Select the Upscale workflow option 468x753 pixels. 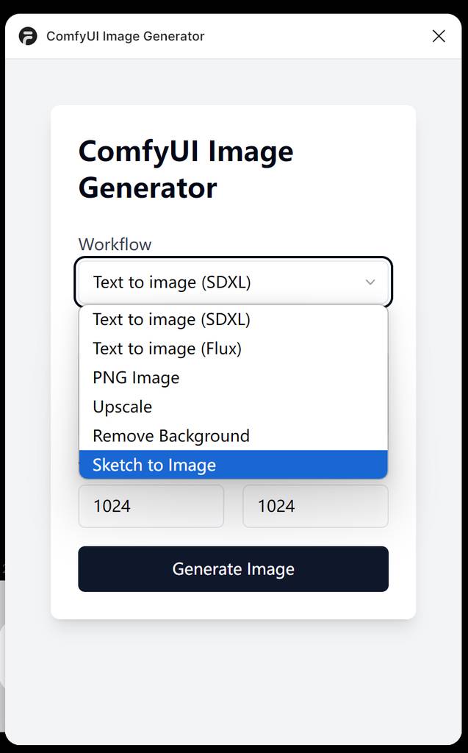pos(123,407)
